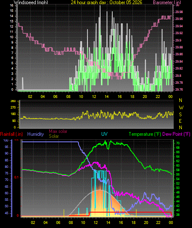The image size is (192, 228).
Task: Click the 24 hour graph day title
Action: [x=107, y=2]
